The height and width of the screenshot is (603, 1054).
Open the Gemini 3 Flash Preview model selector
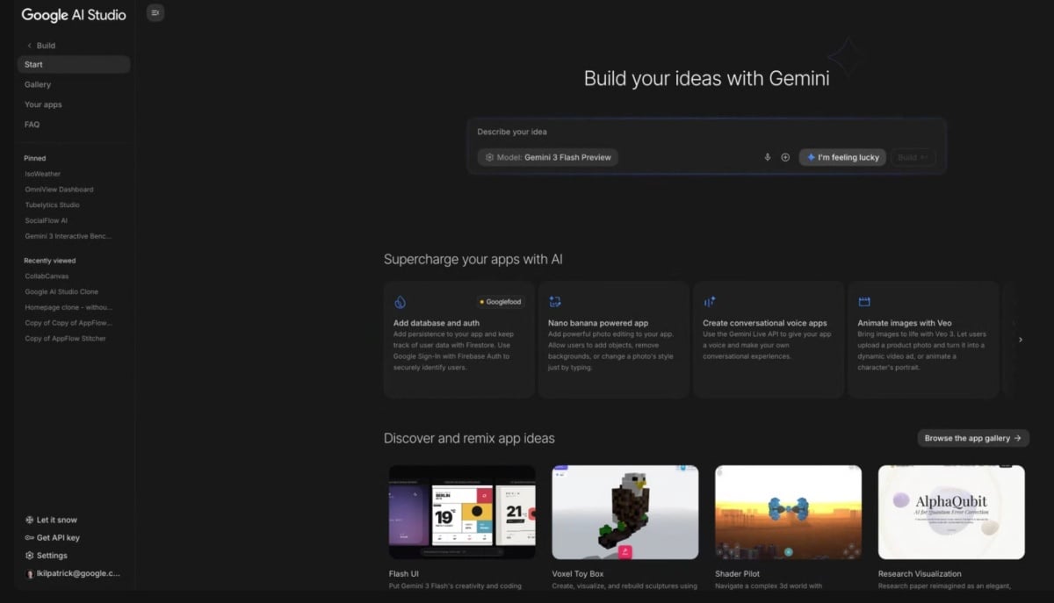pyautogui.click(x=548, y=157)
